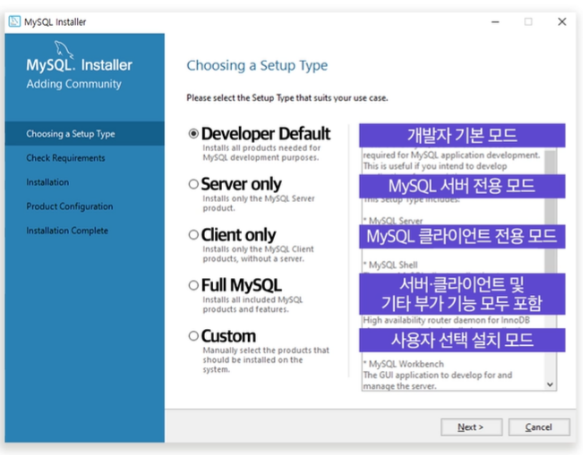The image size is (583, 455).
Task: Open the Choosing a Setup Type step
Action: (x=84, y=133)
